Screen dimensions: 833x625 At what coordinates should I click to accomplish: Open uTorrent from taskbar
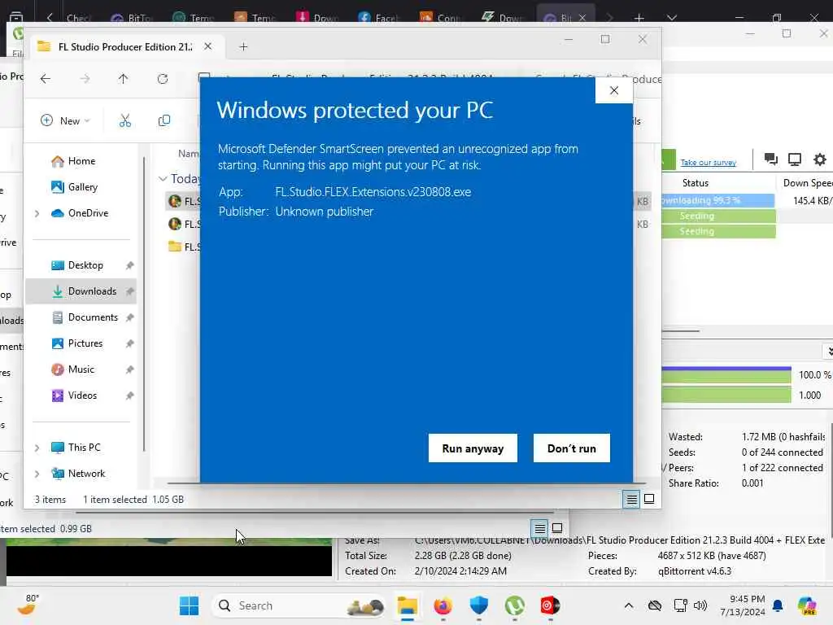[514, 605]
